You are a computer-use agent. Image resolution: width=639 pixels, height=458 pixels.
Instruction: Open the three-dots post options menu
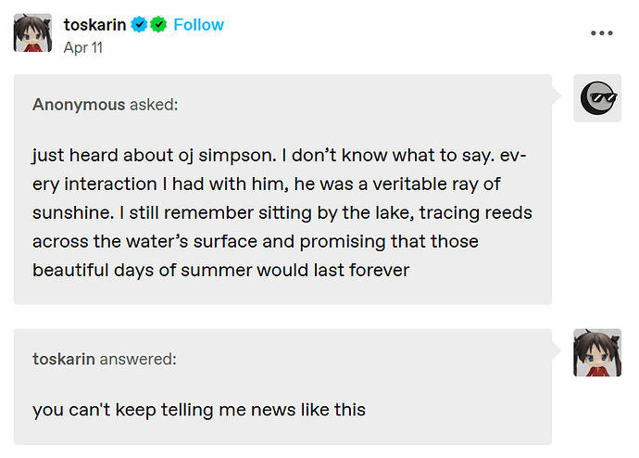tap(602, 33)
